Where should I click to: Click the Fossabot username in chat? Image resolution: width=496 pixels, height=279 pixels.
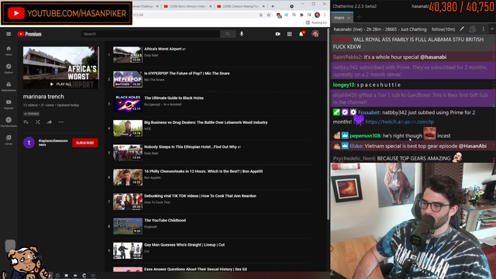(x=369, y=112)
